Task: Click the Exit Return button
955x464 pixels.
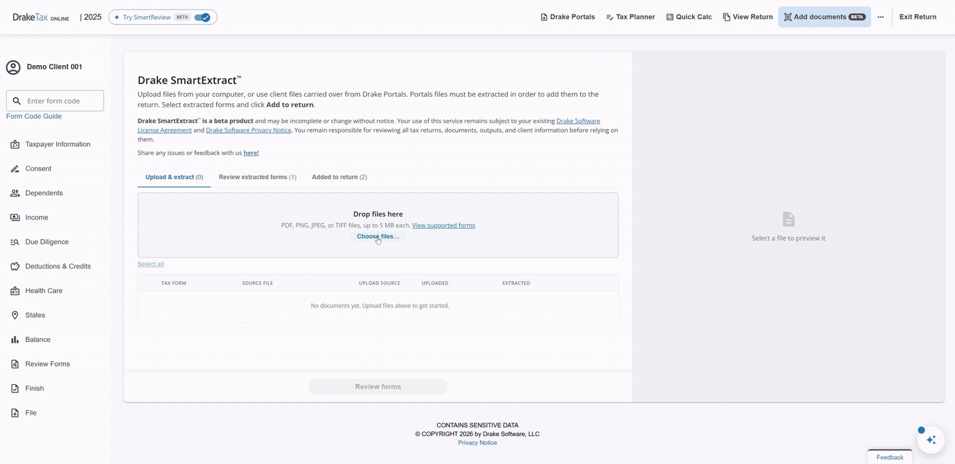Action: 917,17
